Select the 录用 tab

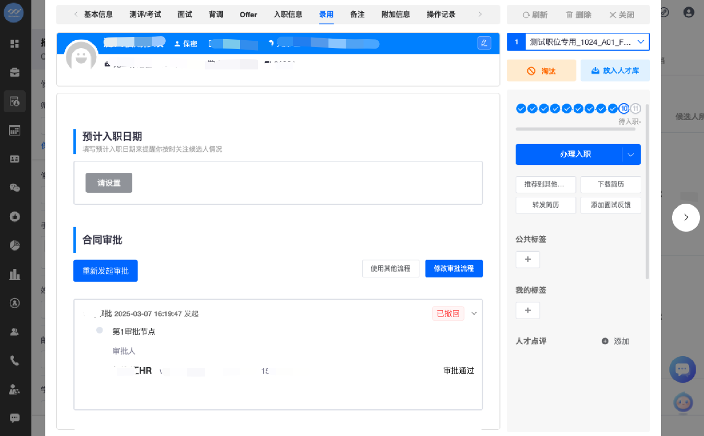(x=326, y=15)
